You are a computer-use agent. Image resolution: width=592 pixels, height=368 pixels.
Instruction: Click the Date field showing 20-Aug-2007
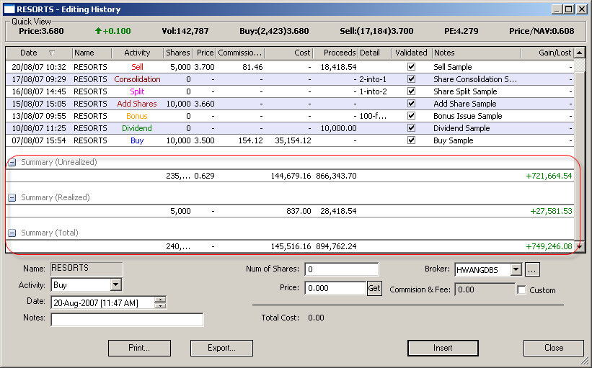click(x=103, y=302)
